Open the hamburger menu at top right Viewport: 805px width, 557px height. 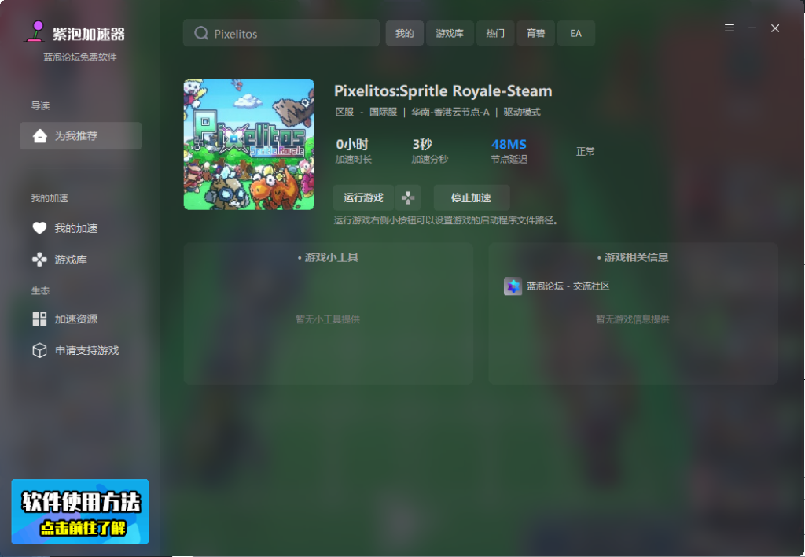coord(730,28)
